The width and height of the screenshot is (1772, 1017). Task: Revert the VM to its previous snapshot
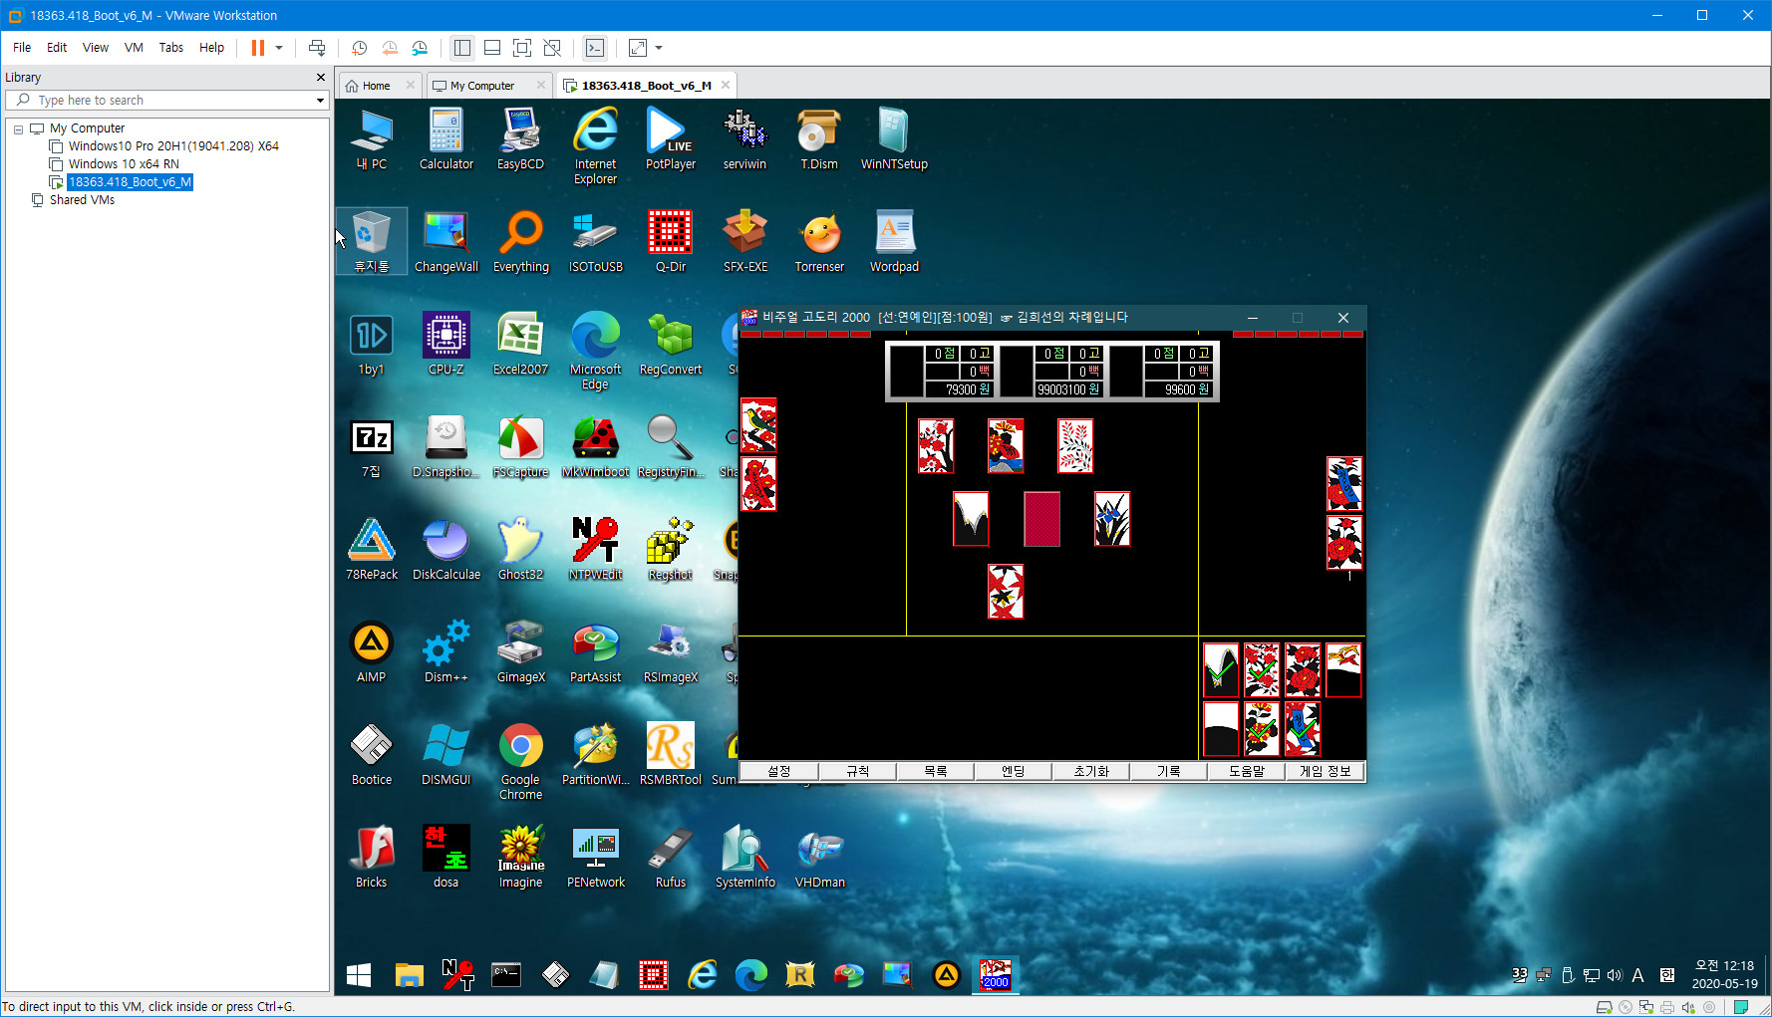point(390,48)
